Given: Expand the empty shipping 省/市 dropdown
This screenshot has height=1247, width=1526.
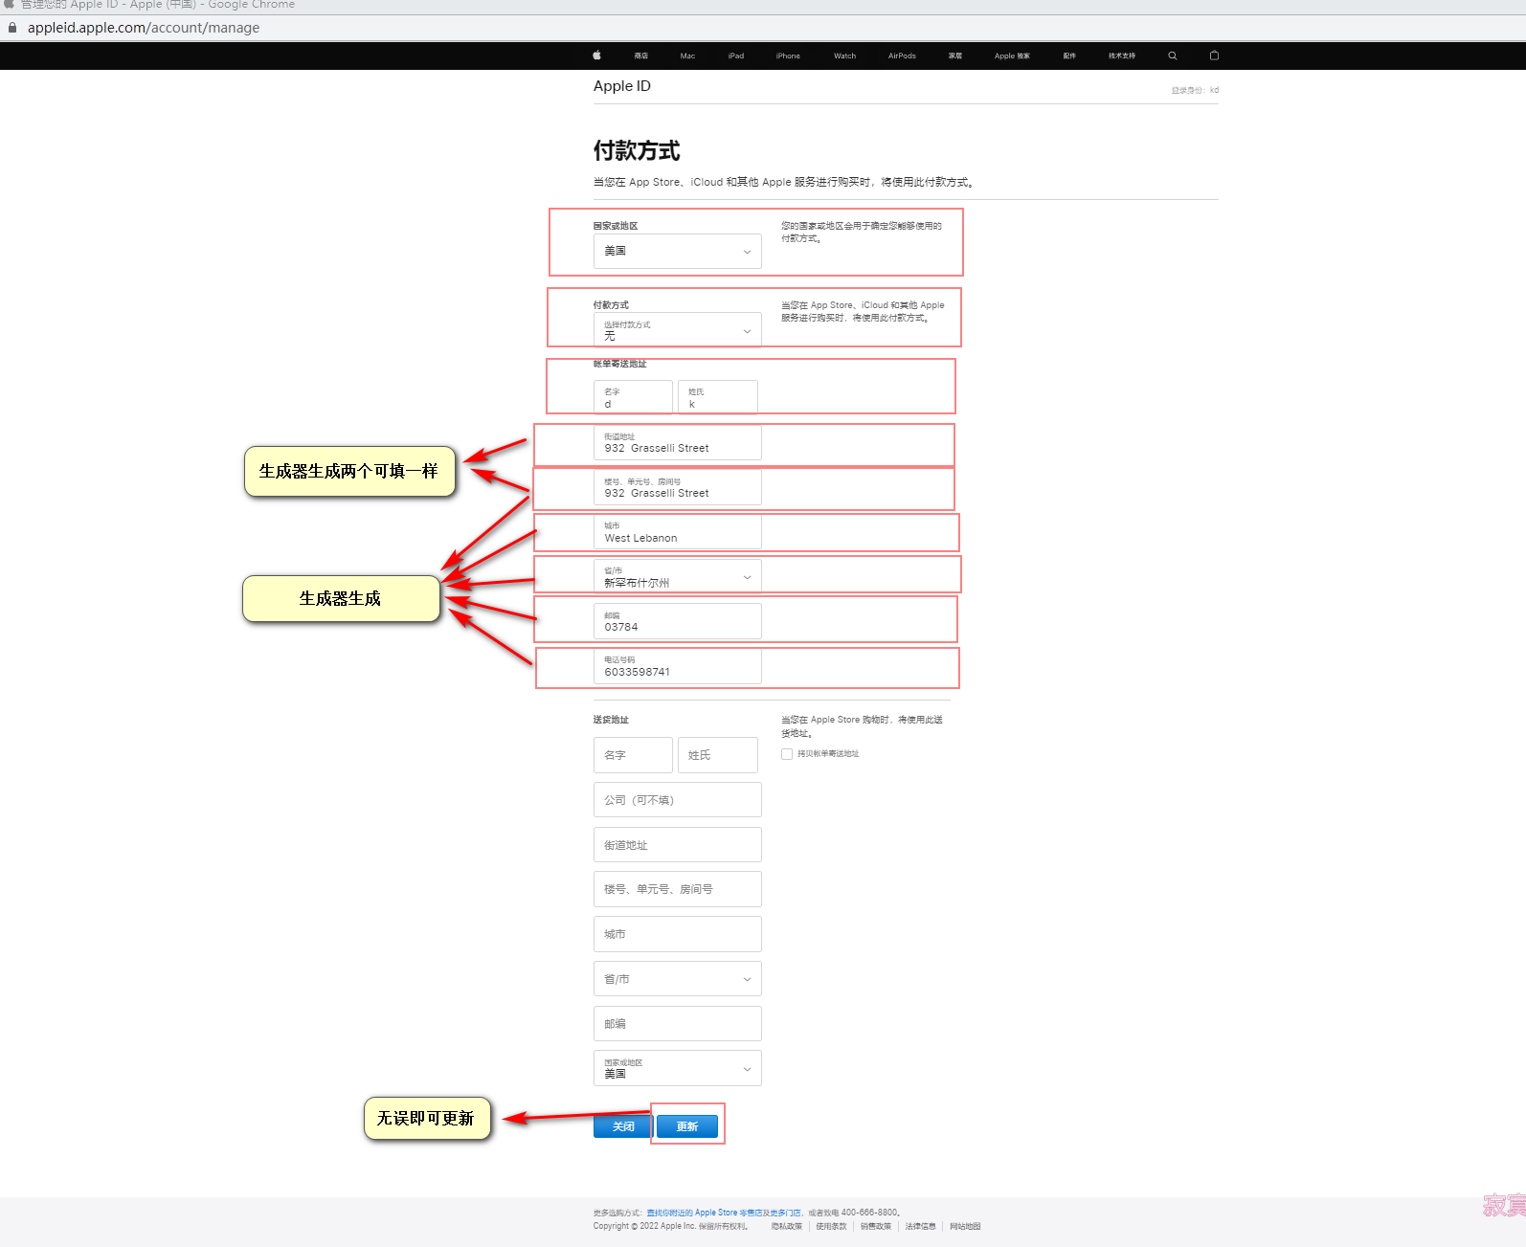Looking at the screenshot, I should coord(677,979).
